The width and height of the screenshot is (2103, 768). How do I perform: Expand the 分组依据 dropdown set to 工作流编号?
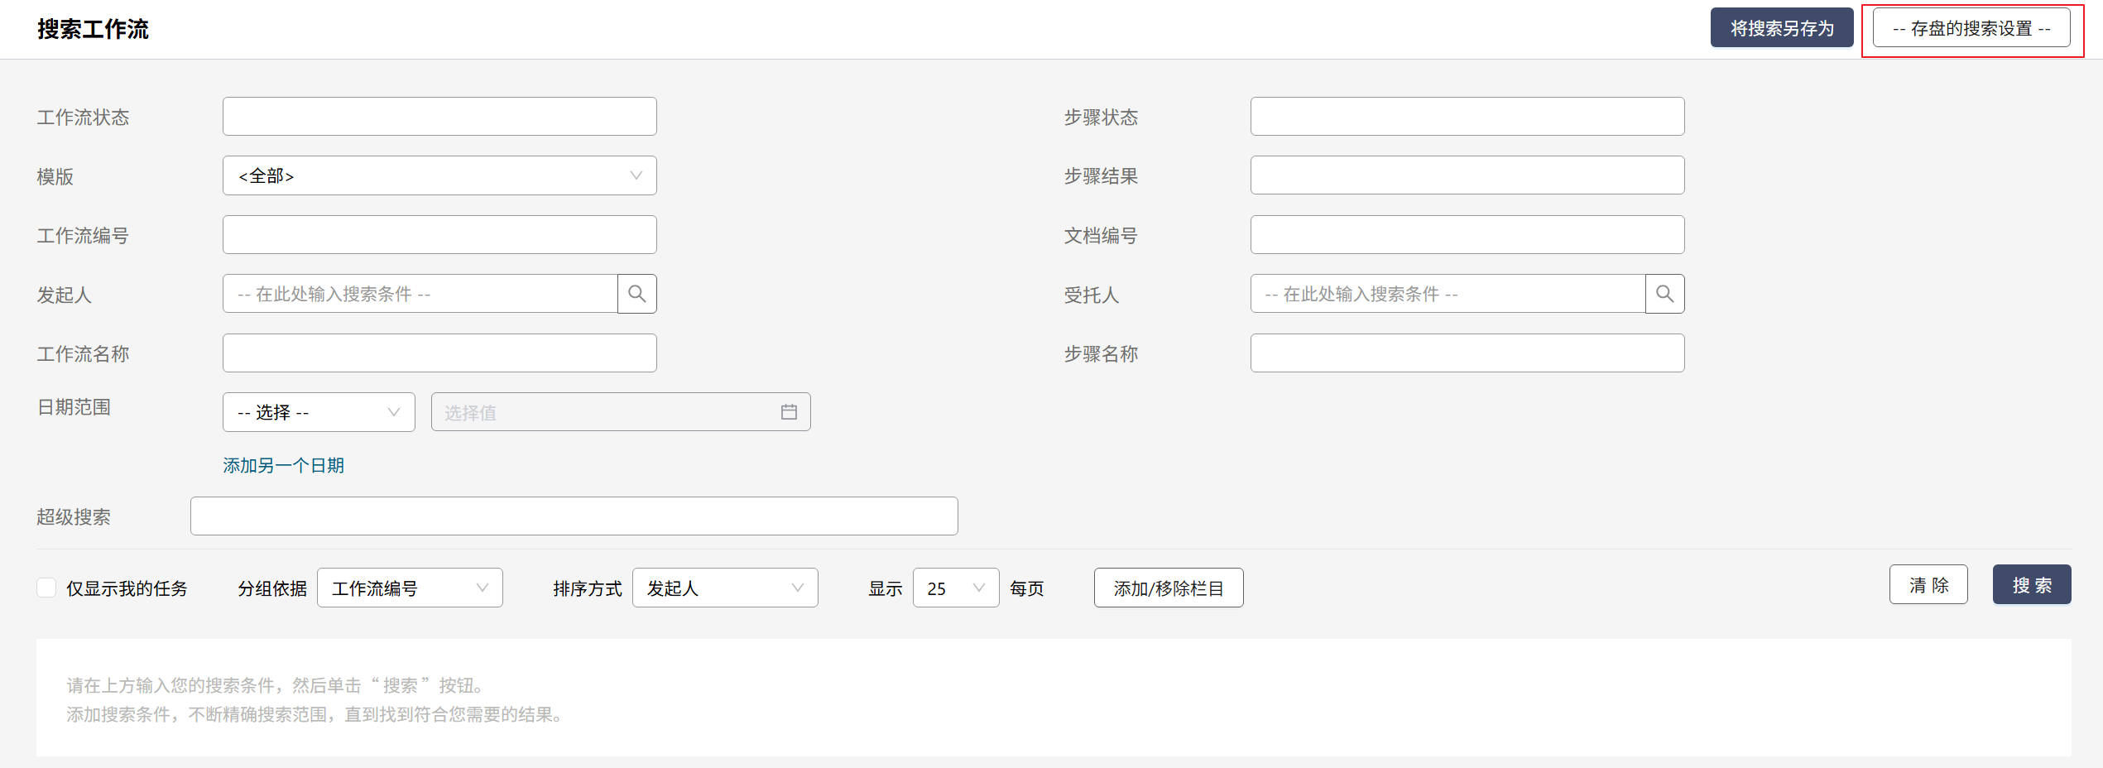coord(410,588)
